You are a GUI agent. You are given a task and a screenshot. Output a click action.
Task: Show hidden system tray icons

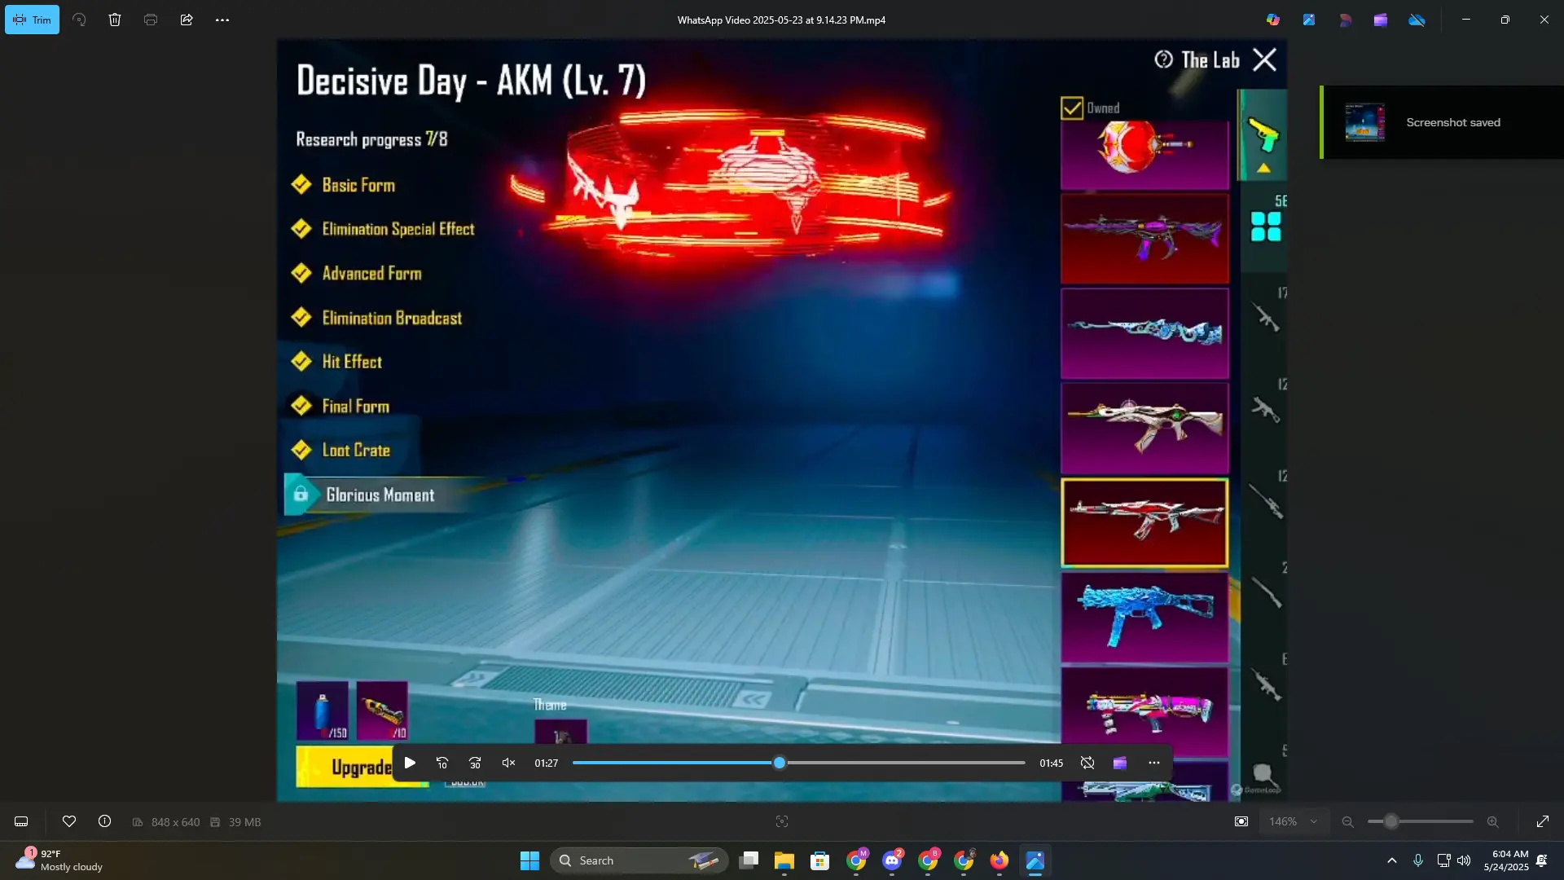(1392, 860)
